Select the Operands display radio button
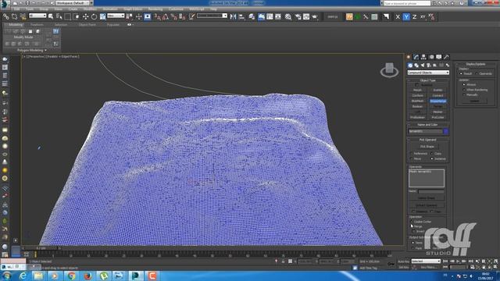The width and height of the screenshot is (500, 281). click(x=477, y=73)
